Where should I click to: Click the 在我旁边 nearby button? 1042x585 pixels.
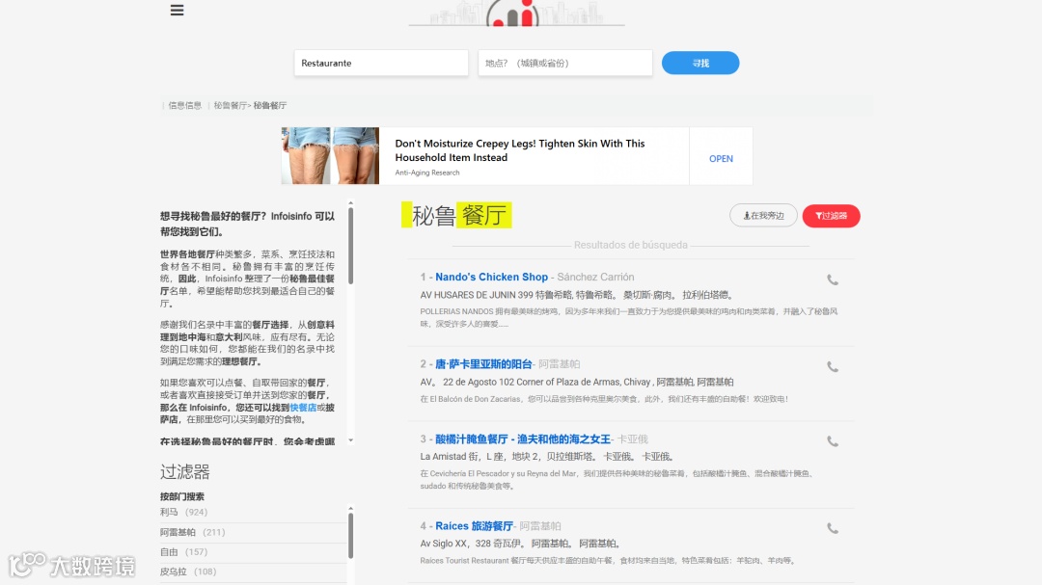click(763, 216)
